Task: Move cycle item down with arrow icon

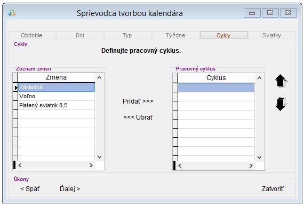Action: (281, 104)
